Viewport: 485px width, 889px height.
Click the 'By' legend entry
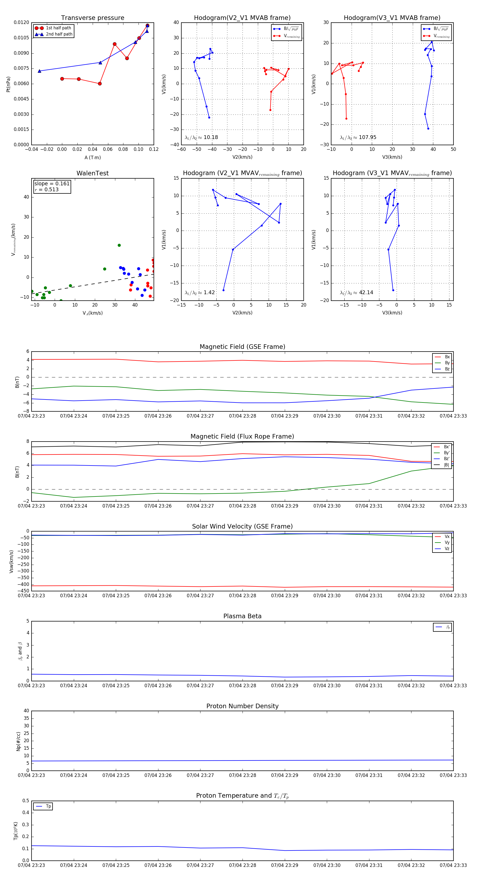click(442, 363)
